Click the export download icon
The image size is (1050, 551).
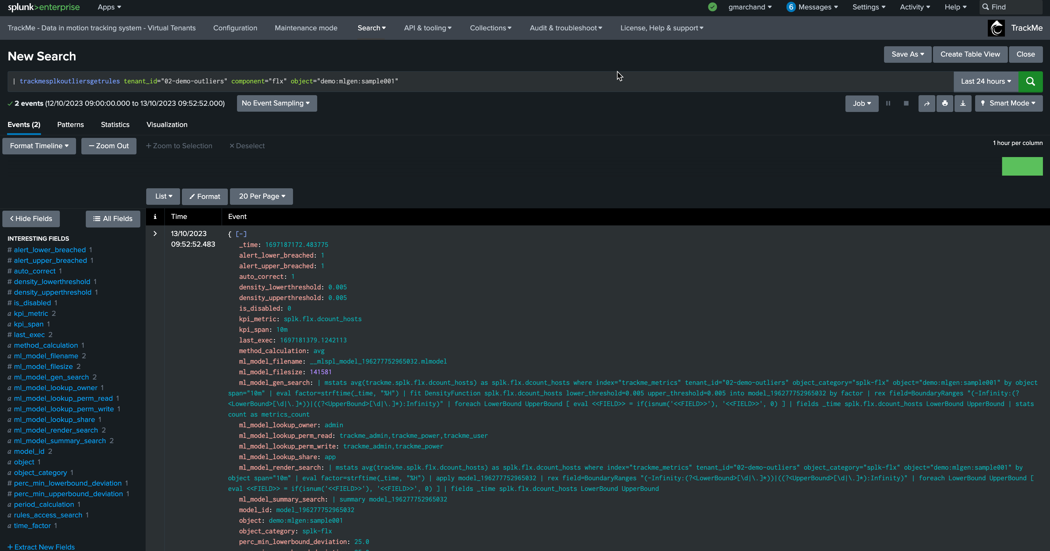click(x=963, y=103)
